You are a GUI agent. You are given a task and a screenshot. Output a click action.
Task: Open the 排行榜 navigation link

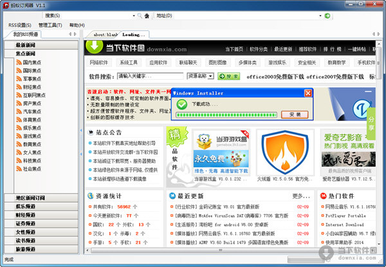click(x=332, y=49)
